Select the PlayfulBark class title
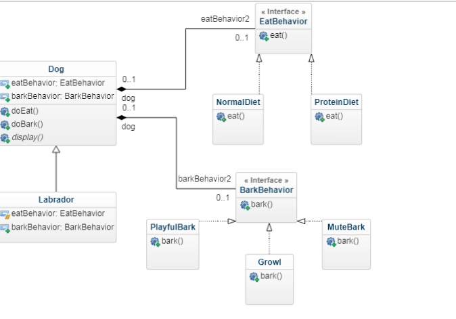Screen dimensions: 456x319 click(173, 227)
